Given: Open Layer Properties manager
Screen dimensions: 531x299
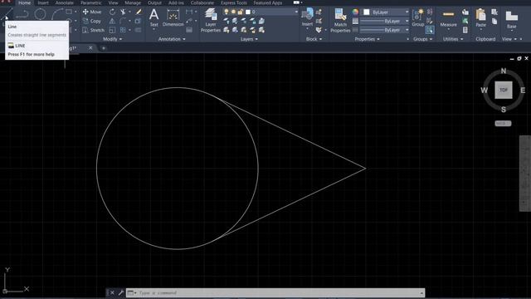Looking at the screenshot, I should [x=210, y=20].
